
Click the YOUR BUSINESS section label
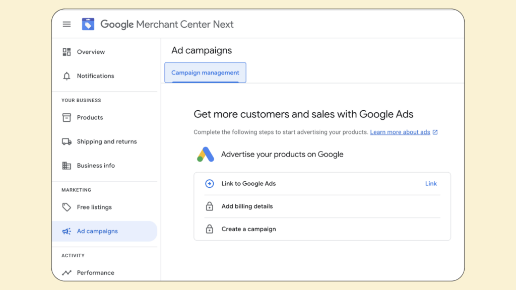(81, 100)
